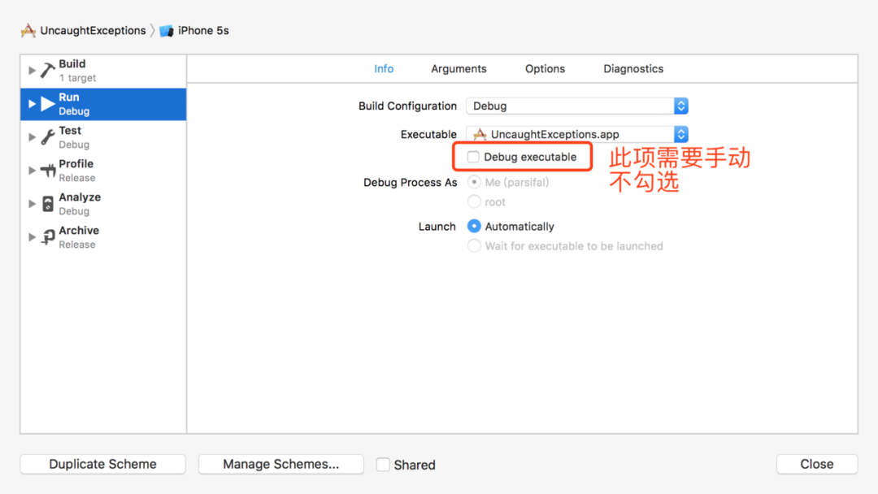Select Launch Automatically radio button

pyautogui.click(x=474, y=227)
